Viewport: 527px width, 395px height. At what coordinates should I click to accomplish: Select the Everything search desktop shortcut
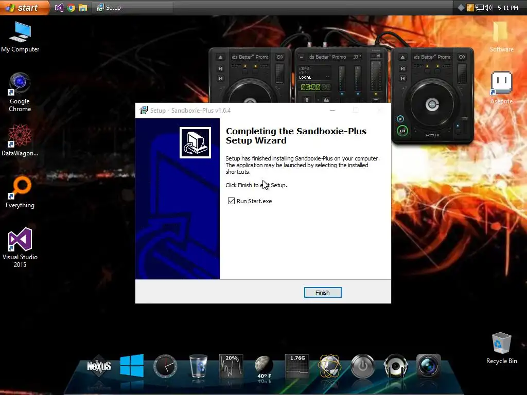click(x=20, y=192)
